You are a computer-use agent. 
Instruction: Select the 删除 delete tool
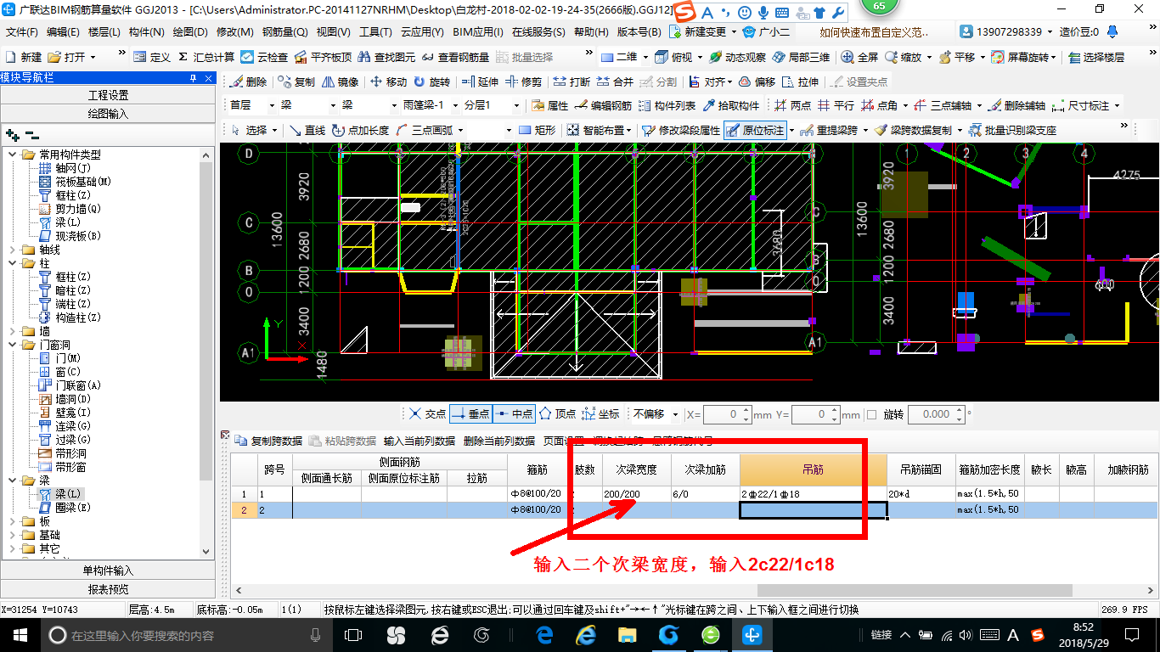248,81
